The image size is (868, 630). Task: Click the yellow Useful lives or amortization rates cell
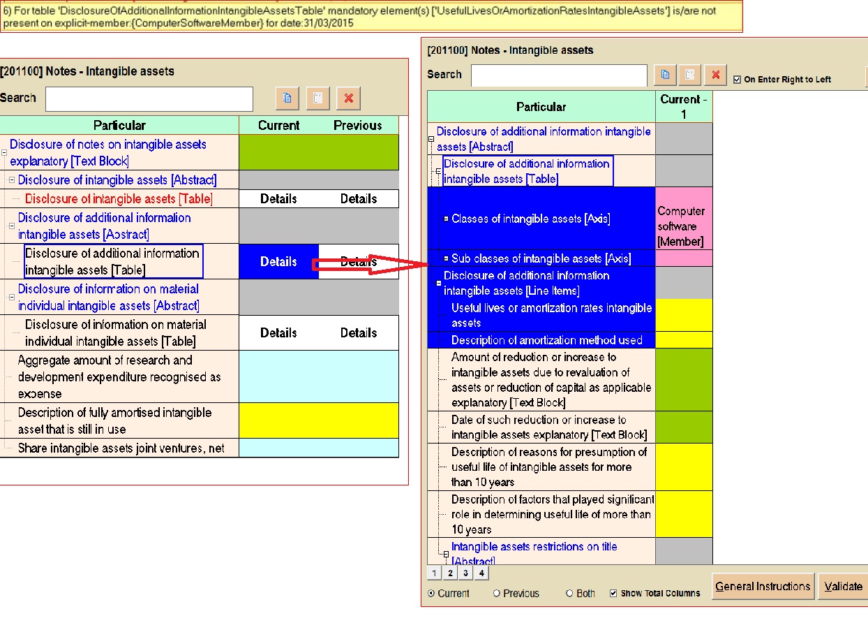(684, 315)
